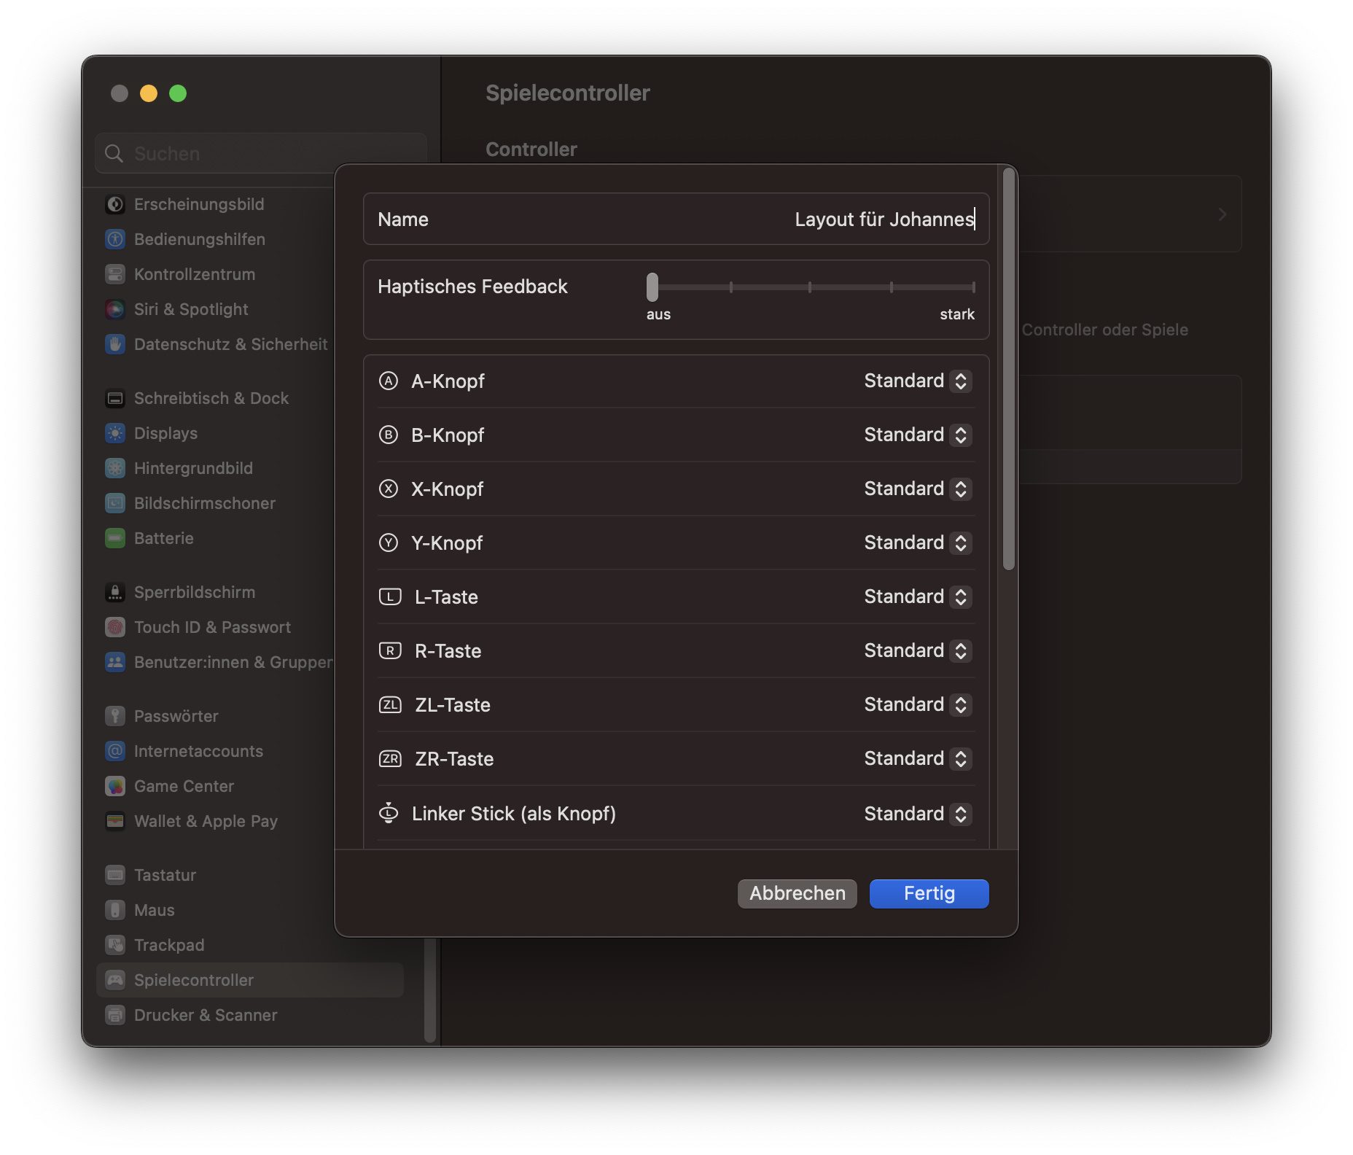Click the Bedienungshilfen accessibility icon
Screen dimensions: 1353x1155
[x=115, y=239]
